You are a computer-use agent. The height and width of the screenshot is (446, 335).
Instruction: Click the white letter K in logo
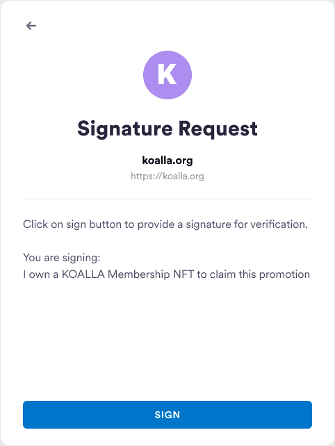pyautogui.click(x=167, y=74)
